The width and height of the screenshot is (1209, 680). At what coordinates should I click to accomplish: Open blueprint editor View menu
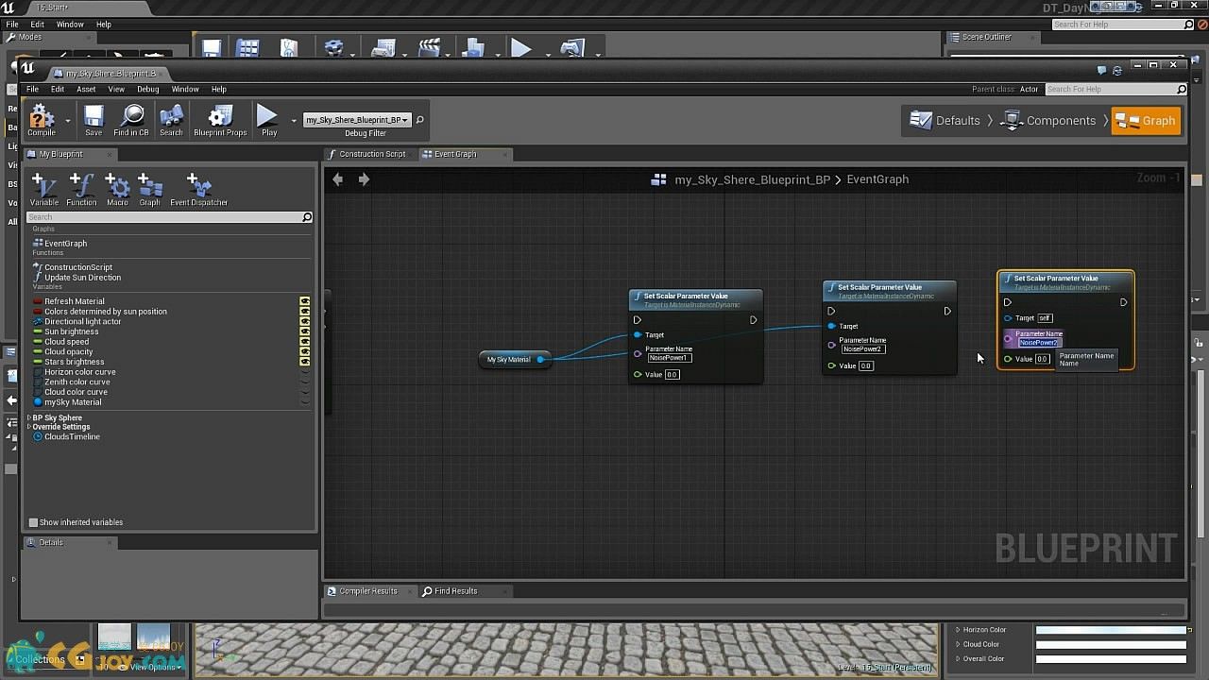pyautogui.click(x=116, y=89)
